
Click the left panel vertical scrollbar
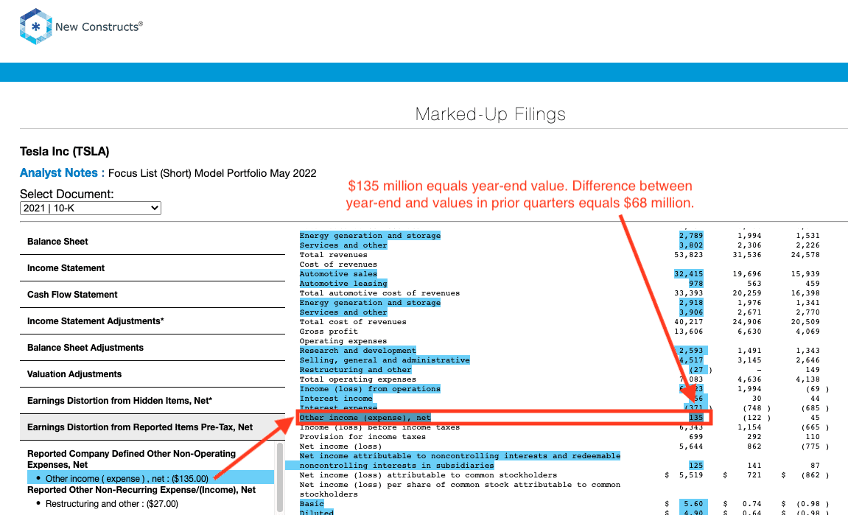pyautogui.click(x=280, y=478)
